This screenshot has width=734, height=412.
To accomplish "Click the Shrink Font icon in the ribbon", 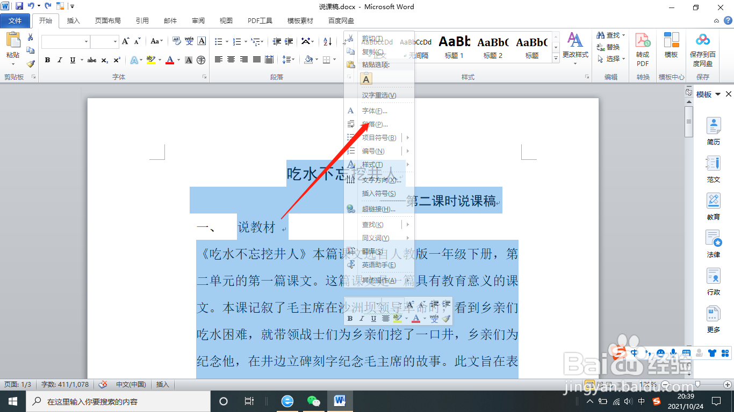I will (x=138, y=41).
